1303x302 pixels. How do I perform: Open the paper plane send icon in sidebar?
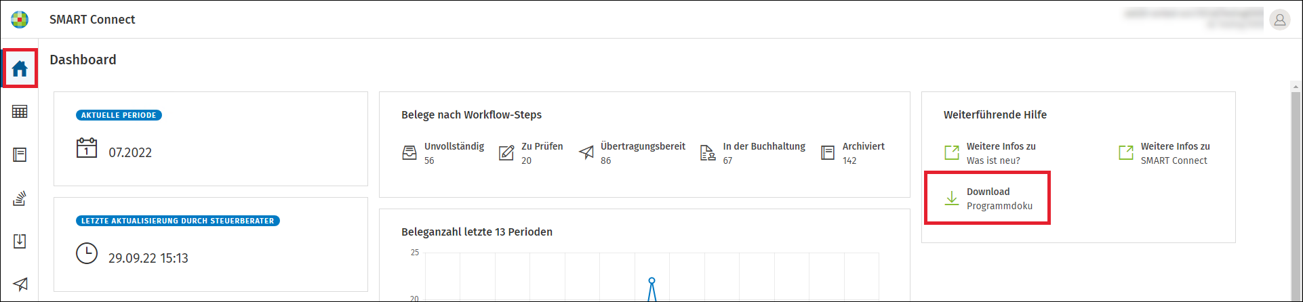20,284
